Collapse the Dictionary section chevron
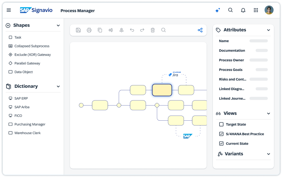 coord(58,86)
